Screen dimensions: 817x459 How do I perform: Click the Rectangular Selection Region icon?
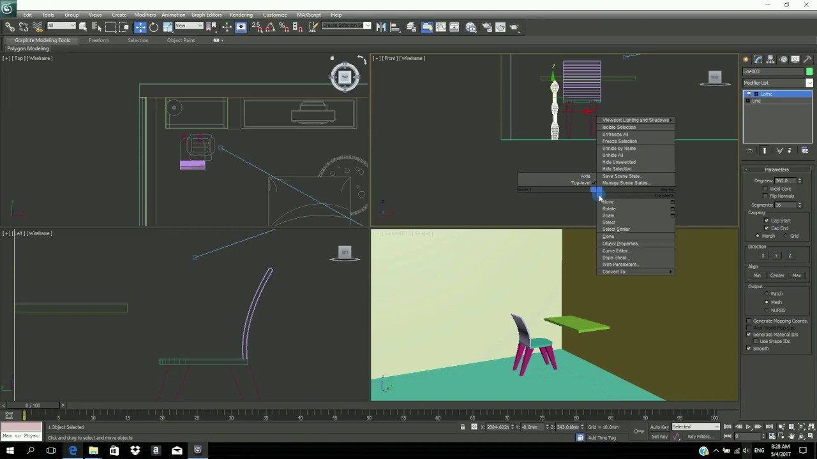tap(110, 27)
